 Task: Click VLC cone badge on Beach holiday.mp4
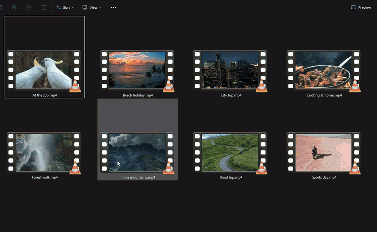[x=169, y=86]
